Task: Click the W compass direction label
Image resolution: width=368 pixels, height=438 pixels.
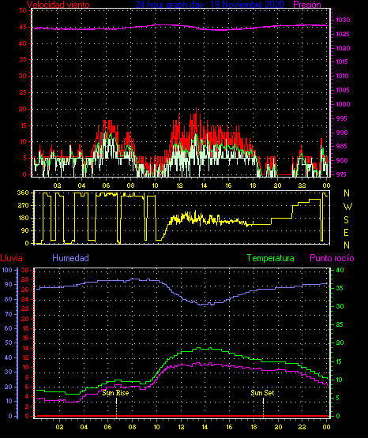Action: pyautogui.click(x=347, y=207)
